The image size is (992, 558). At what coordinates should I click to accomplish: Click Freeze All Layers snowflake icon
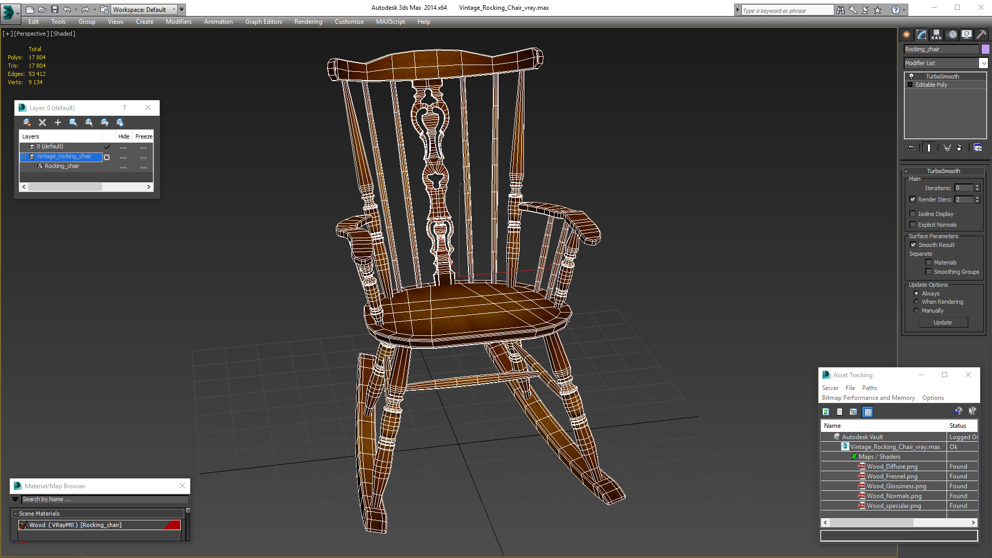click(x=120, y=122)
